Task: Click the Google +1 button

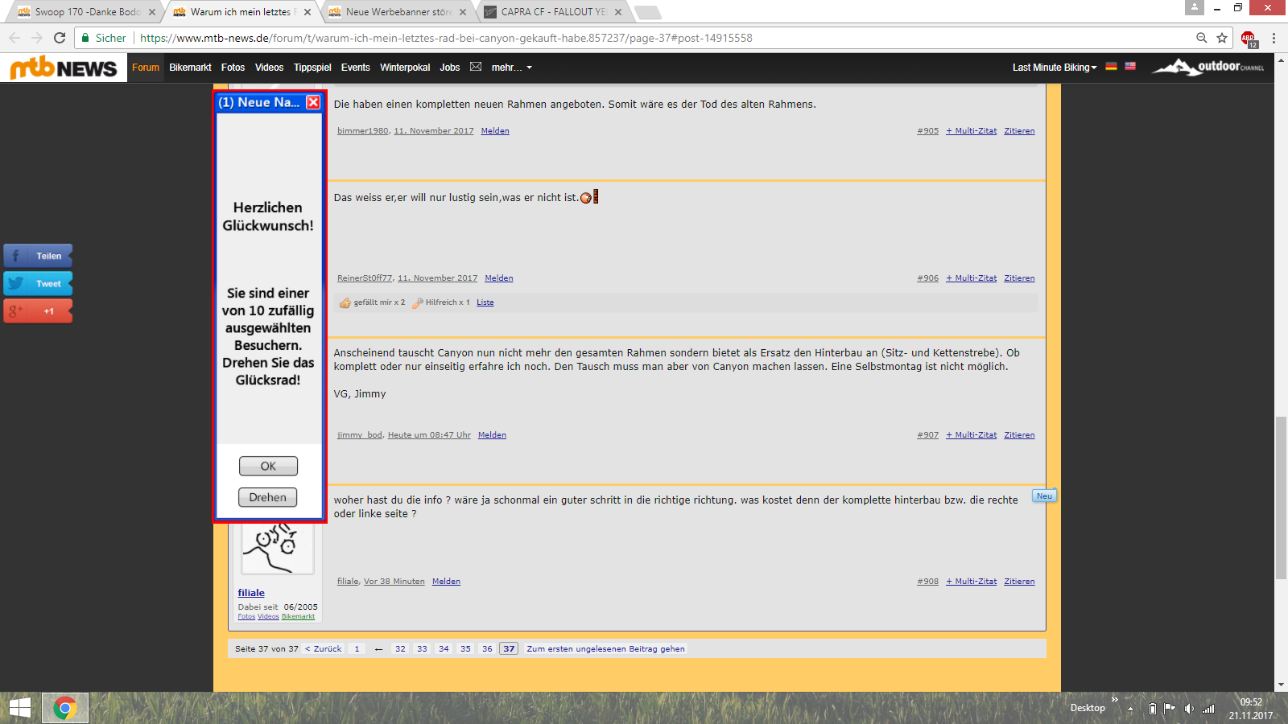Action: tap(39, 311)
